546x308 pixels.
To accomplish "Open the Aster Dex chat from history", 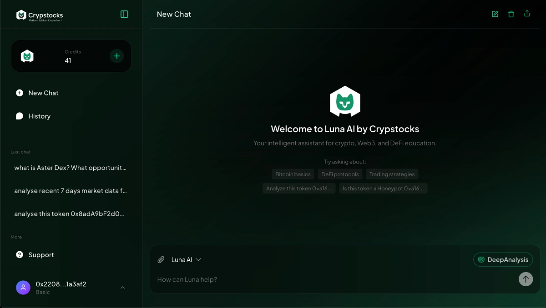I will [x=71, y=168].
